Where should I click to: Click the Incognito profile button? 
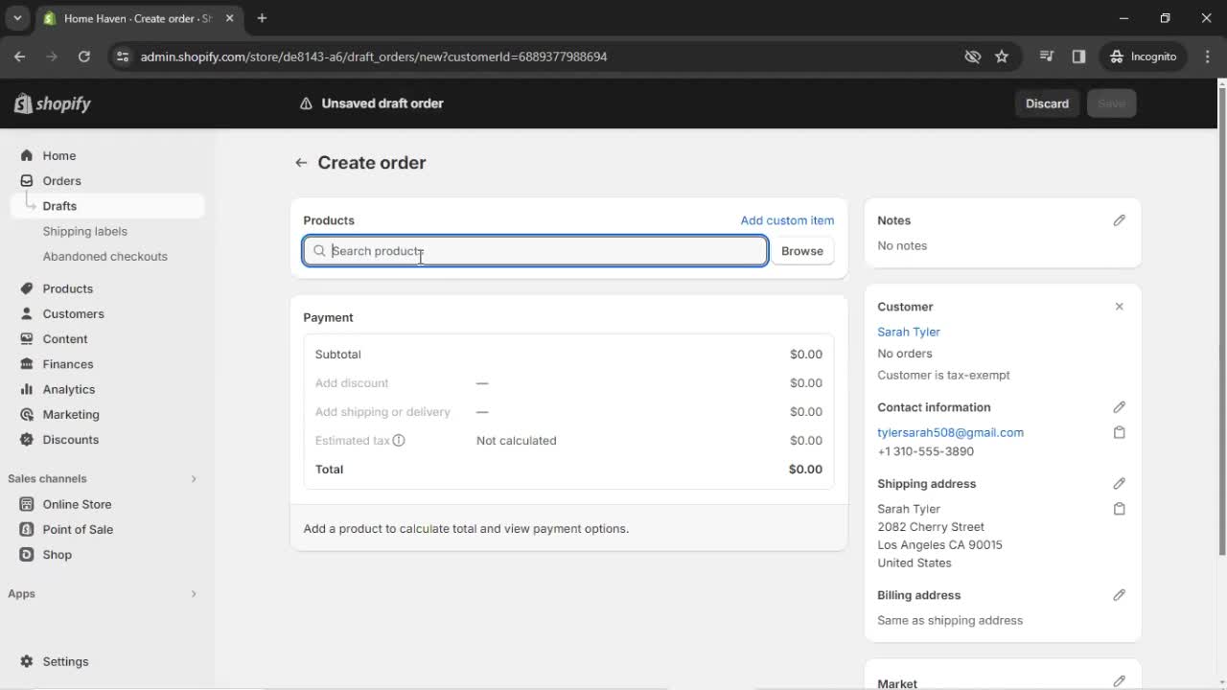(1144, 57)
